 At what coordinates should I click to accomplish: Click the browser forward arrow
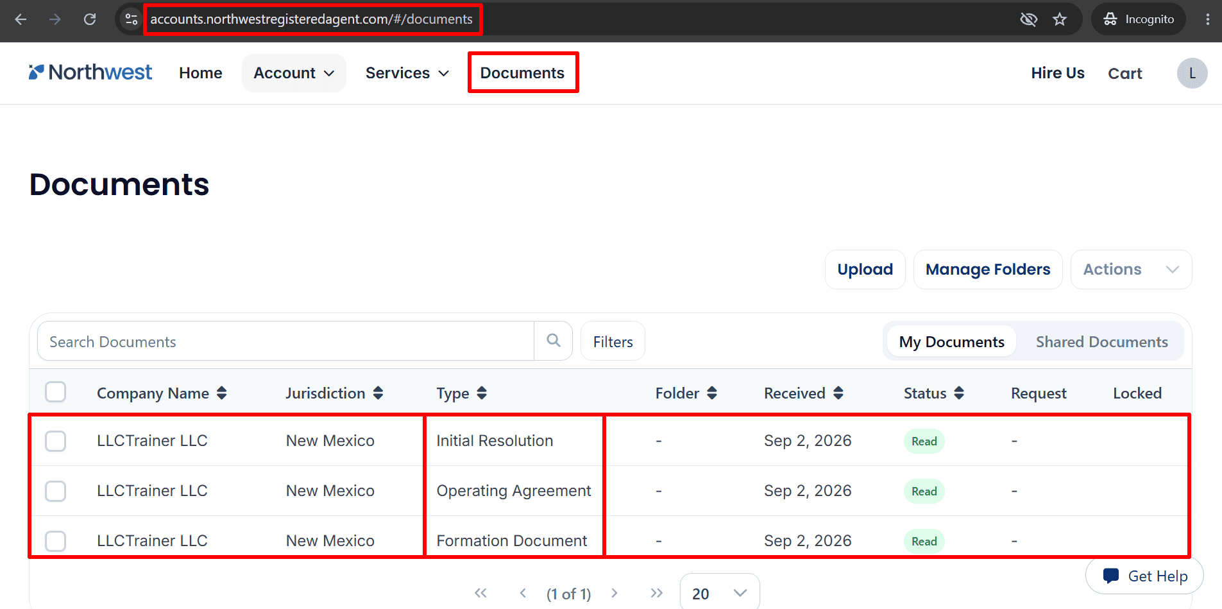coord(55,19)
